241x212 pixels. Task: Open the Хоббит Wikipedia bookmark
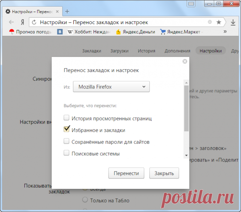[x=89, y=32]
